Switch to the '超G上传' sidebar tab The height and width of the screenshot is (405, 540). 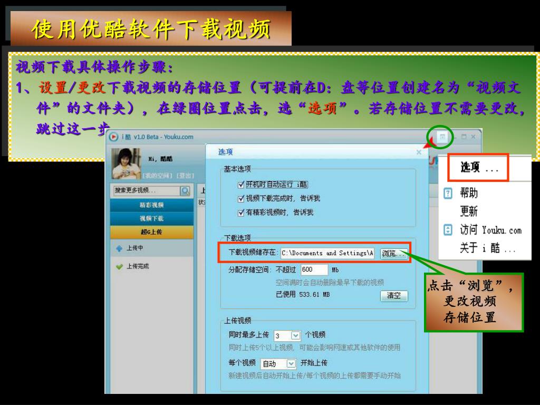coord(152,232)
